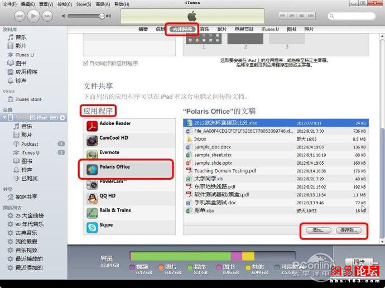The width and height of the screenshot is (385, 288).
Task: Select Polaris Office app icon
Action: (x=92, y=170)
